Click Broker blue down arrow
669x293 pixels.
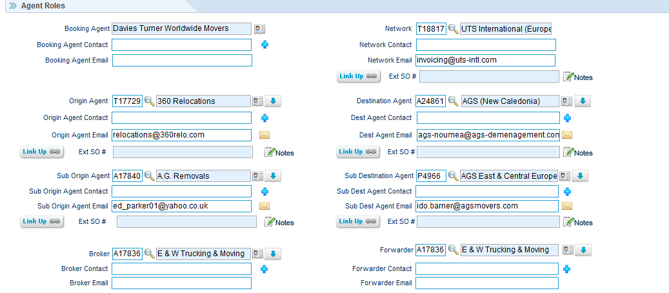[273, 254]
